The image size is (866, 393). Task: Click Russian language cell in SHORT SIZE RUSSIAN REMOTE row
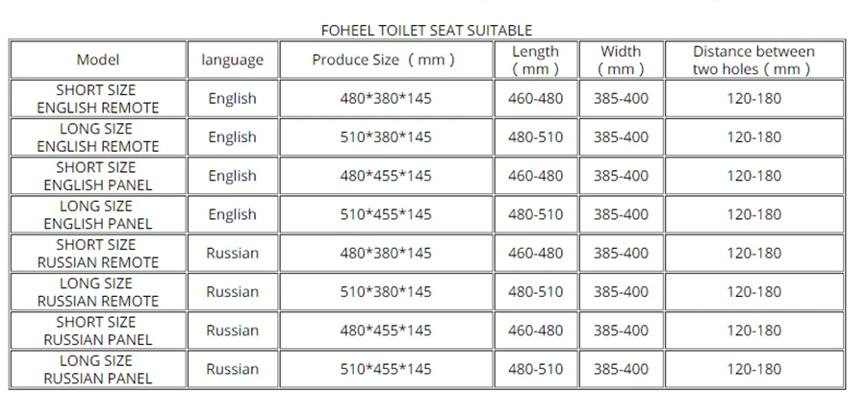(233, 253)
